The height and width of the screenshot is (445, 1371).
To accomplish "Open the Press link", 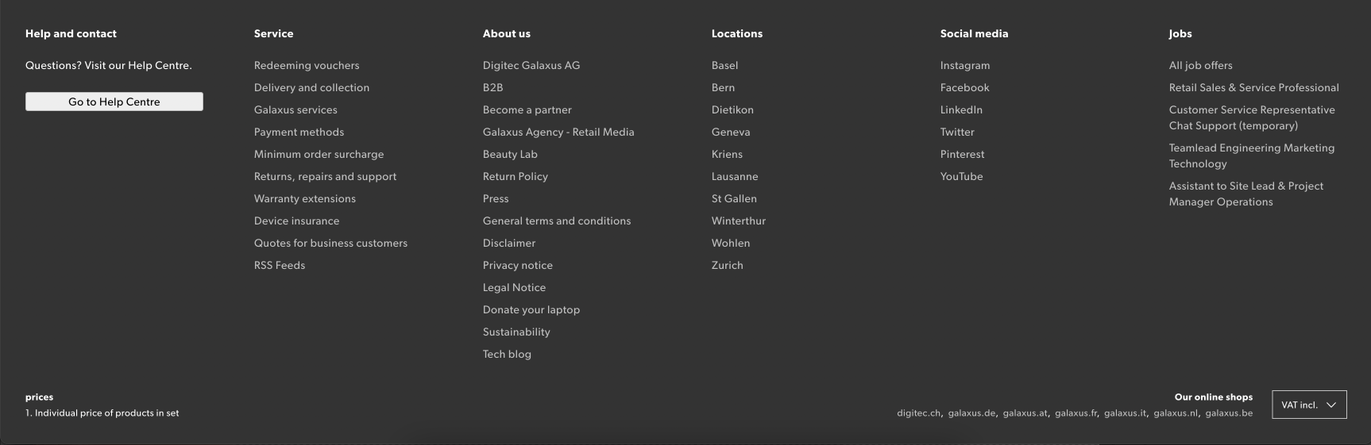I will (496, 198).
